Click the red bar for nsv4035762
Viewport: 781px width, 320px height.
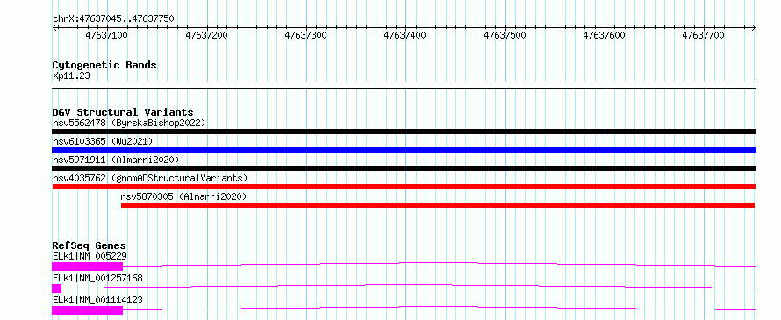point(404,187)
